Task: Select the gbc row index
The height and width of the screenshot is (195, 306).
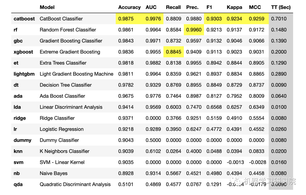Action: [18, 41]
